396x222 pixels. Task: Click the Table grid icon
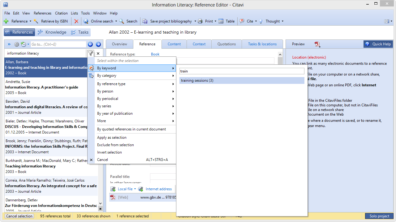221,21
